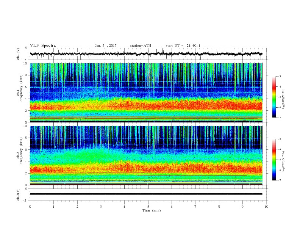Click the "-3" label on ch.1 color bar
The width and height of the screenshot is (300, 232).
280,76
